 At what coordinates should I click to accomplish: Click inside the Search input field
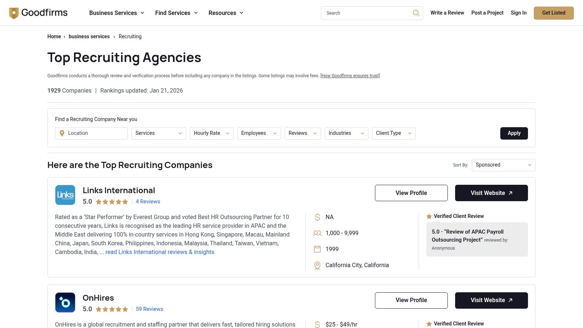[364, 13]
